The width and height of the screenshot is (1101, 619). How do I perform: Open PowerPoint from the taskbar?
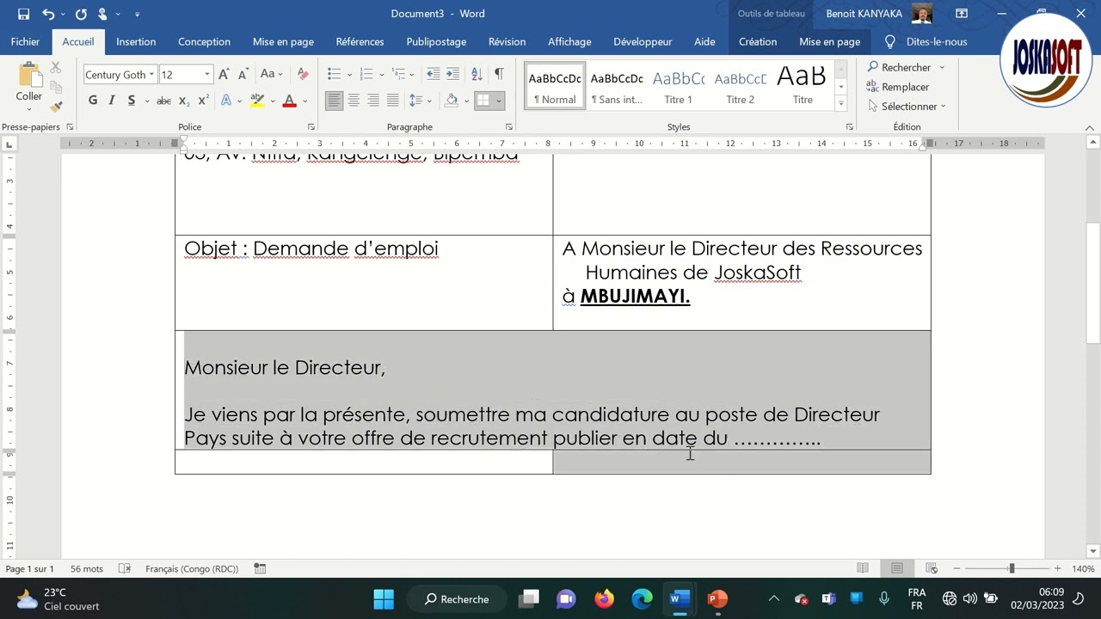pyautogui.click(x=717, y=598)
